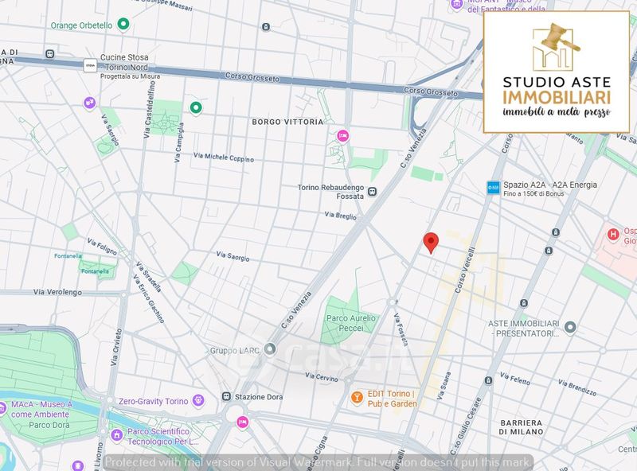
Task: Open the Parco Scientifico Tecnologico purple icon
Action: [x=116, y=435]
